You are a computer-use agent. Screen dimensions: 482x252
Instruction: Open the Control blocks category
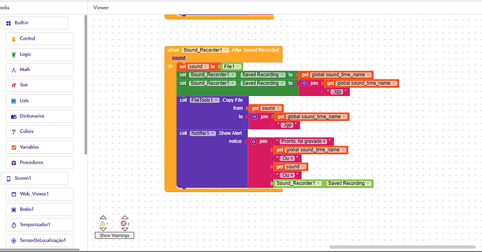pos(40,38)
